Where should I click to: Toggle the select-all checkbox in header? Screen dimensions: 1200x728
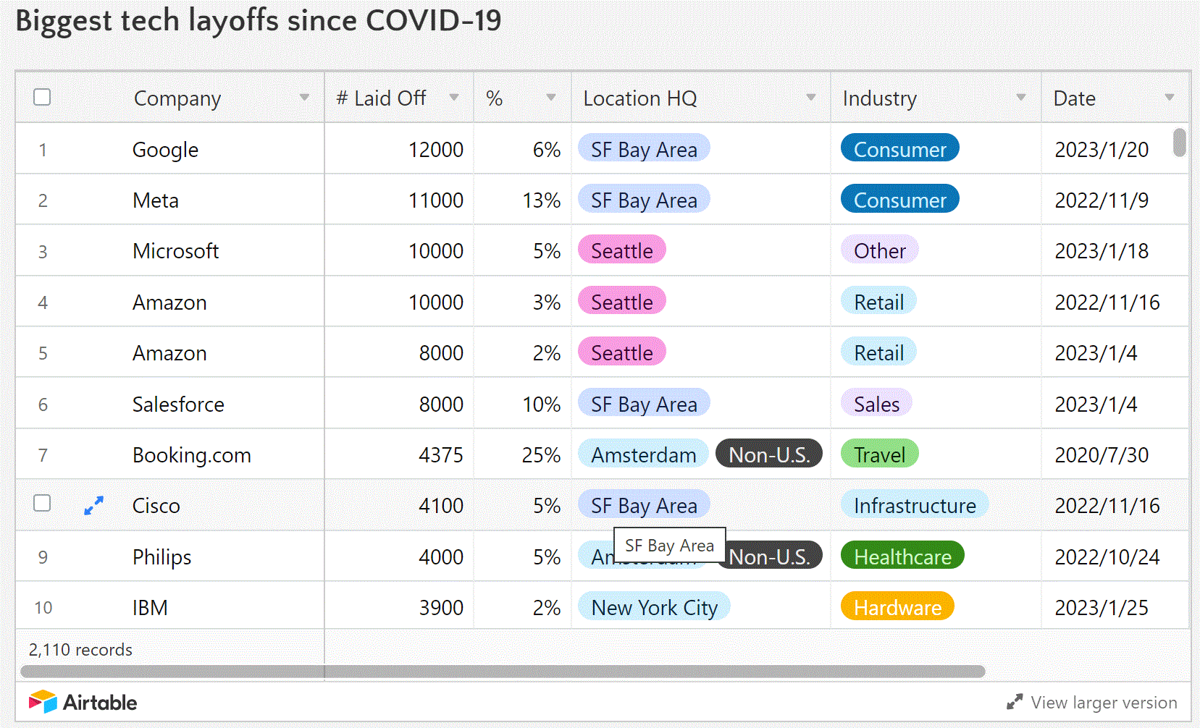coord(42,97)
